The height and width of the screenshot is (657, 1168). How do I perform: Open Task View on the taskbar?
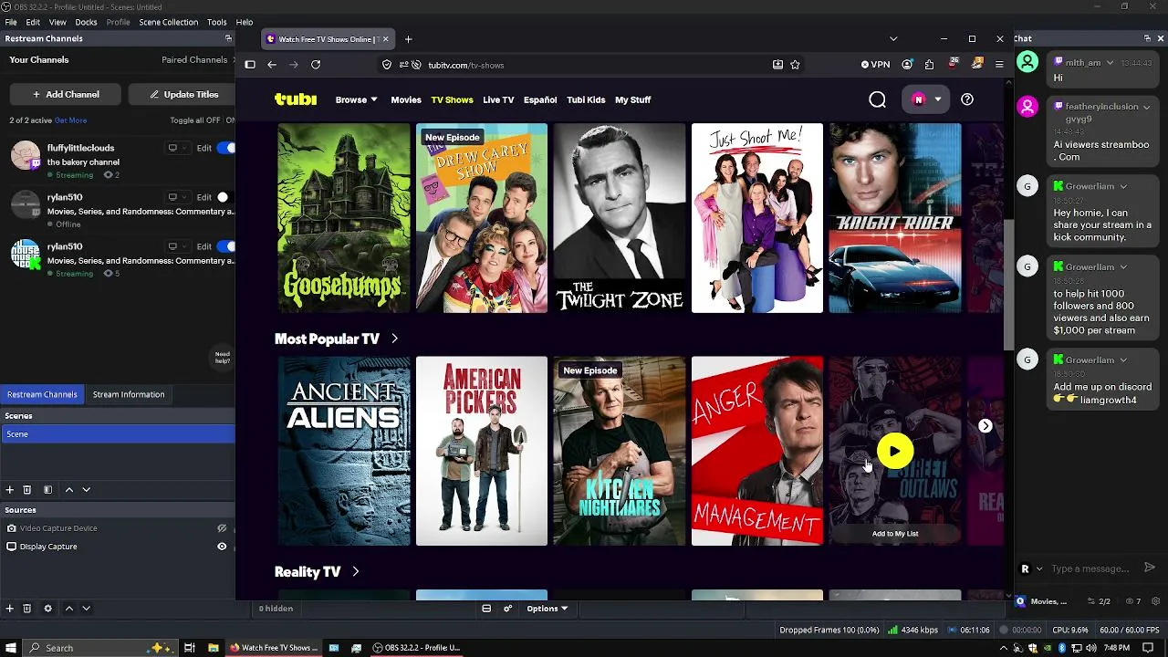190,648
